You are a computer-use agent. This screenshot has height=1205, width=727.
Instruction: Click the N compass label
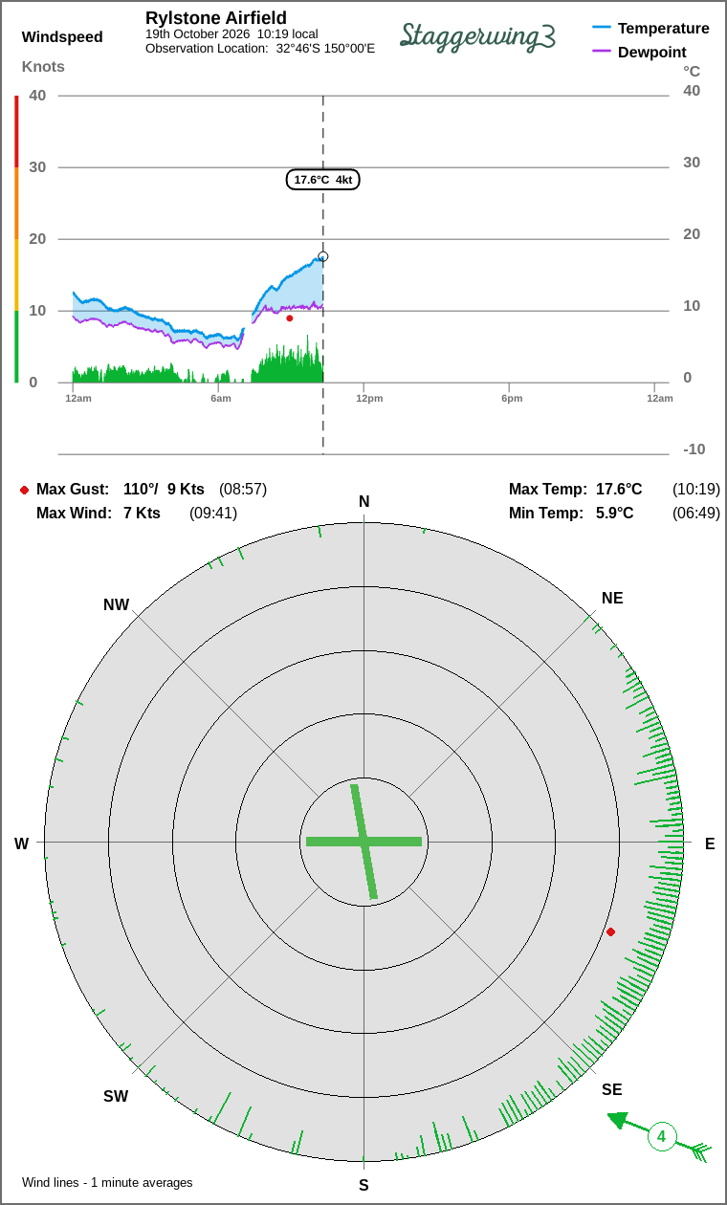click(x=363, y=502)
